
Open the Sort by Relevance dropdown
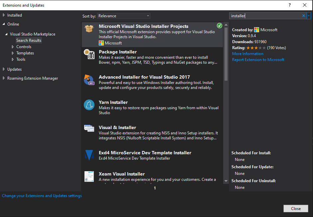[124, 16]
